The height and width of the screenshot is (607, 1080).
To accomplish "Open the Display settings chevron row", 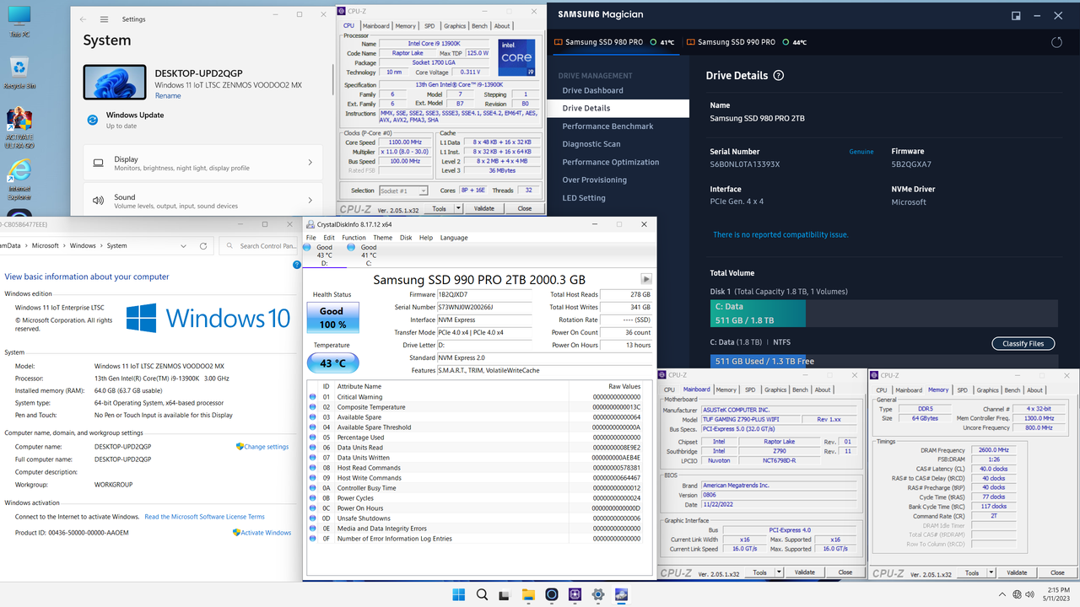I will point(202,163).
